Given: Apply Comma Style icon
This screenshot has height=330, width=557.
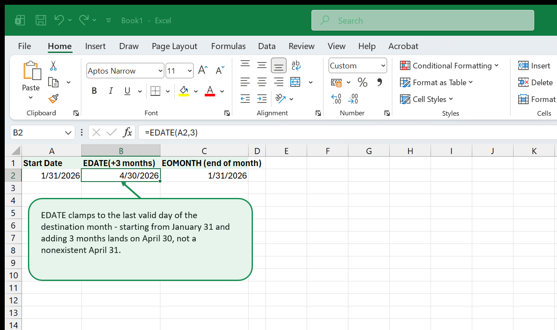Looking at the screenshot, I should click(379, 82).
